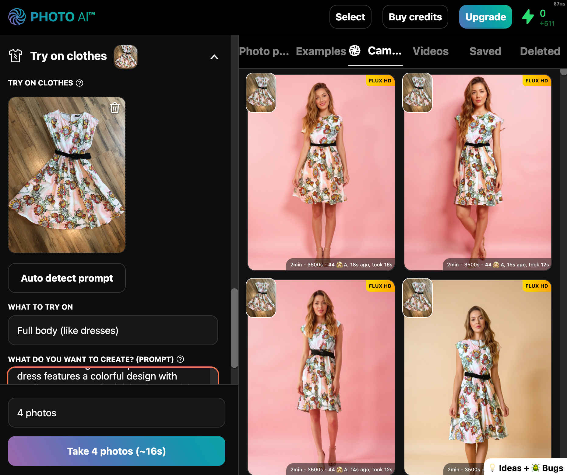Open help icon next to prompt label
The image size is (567, 475).
(180, 359)
